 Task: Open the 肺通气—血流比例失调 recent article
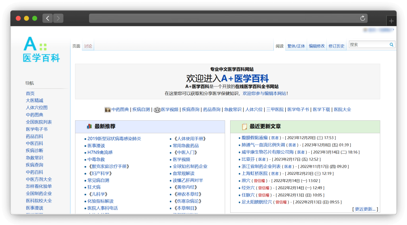pyautogui.click(x=263, y=145)
